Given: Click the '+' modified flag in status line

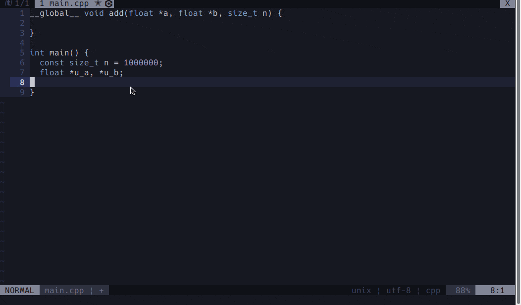Looking at the screenshot, I should [x=102, y=290].
